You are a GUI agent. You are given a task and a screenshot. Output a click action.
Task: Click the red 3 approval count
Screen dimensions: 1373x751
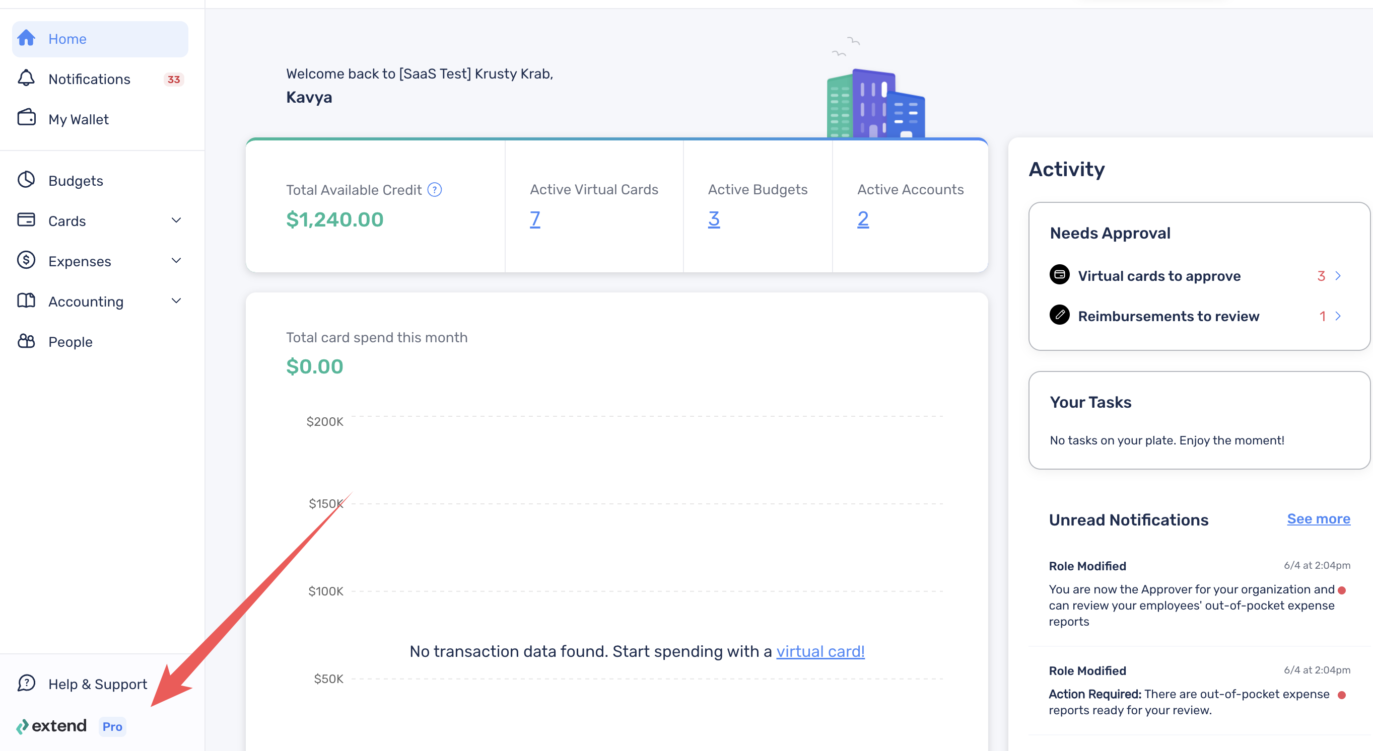pyautogui.click(x=1321, y=275)
